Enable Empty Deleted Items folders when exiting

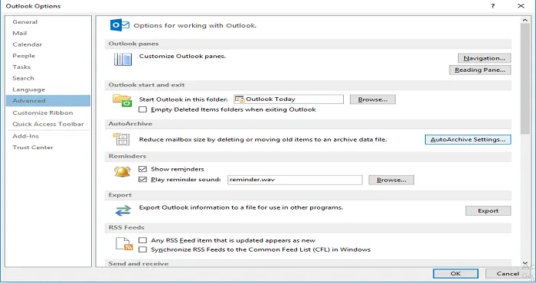[x=142, y=109]
